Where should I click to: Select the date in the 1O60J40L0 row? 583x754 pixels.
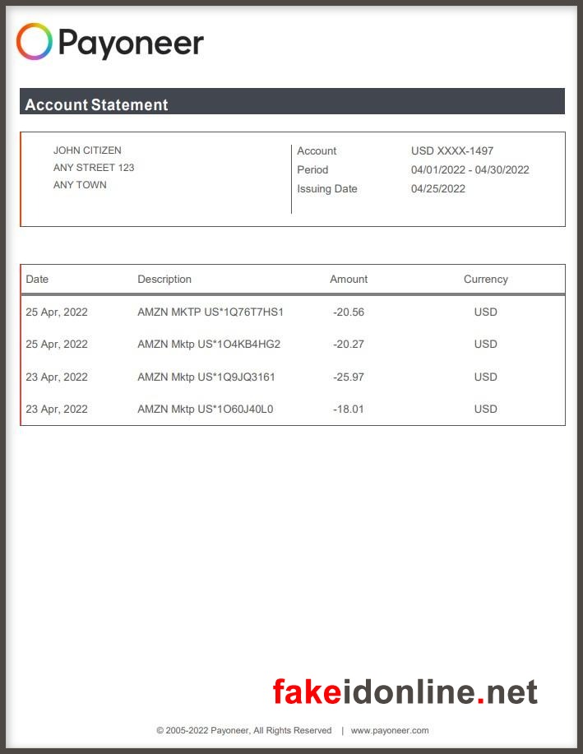[57, 409]
